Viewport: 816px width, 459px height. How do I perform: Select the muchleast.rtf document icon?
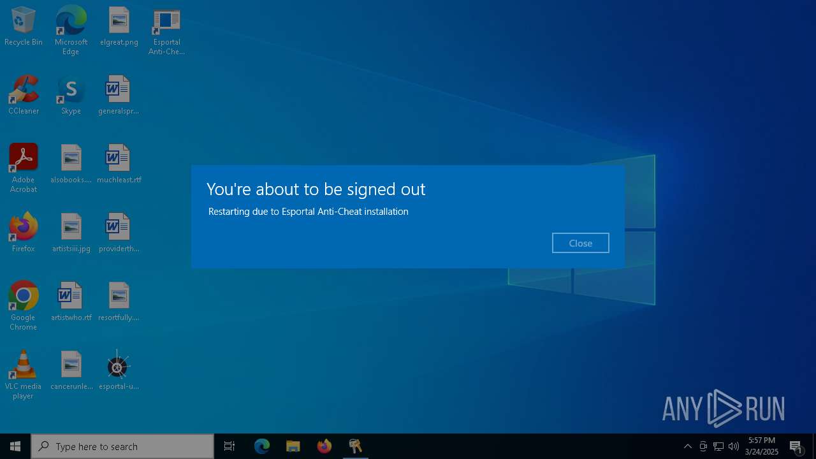point(119,164)
